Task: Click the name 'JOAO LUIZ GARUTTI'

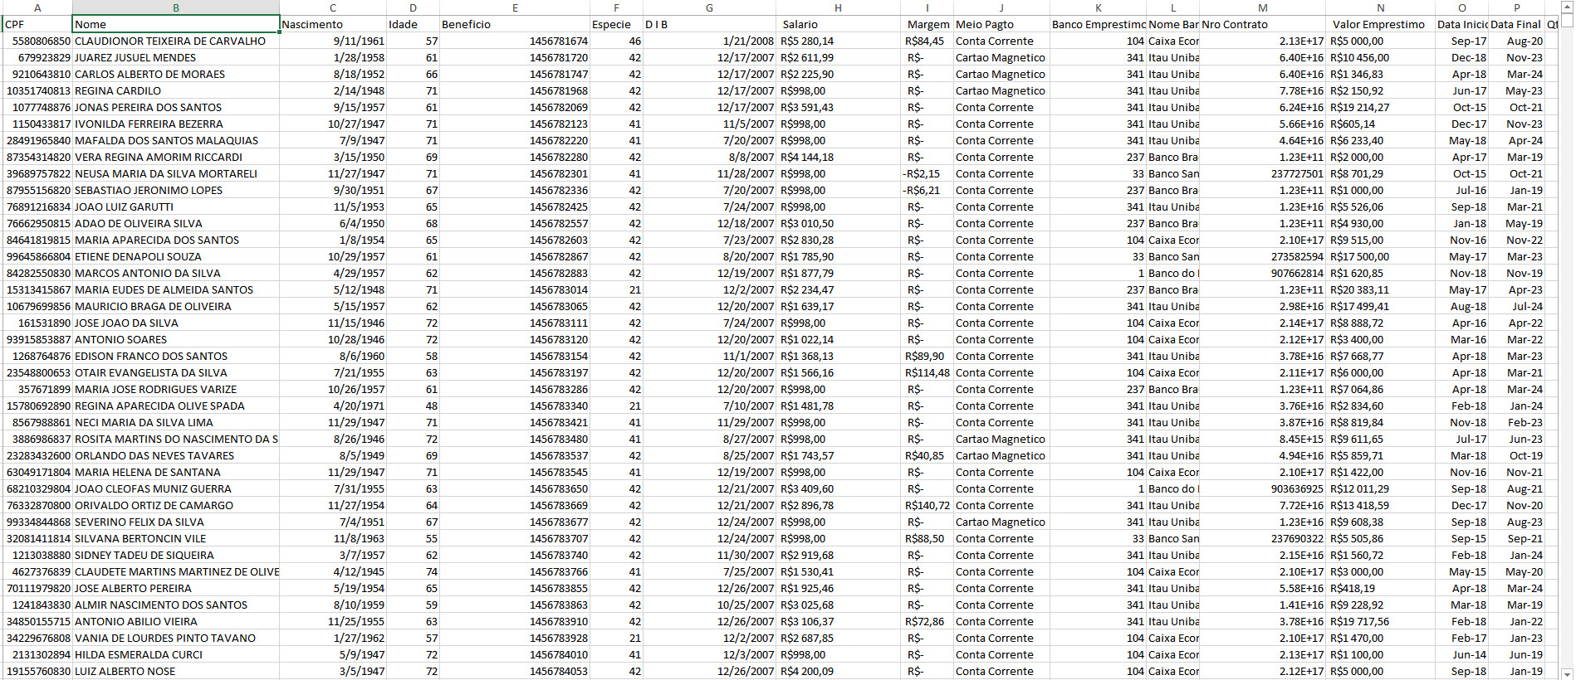Action: pos(124,206)
